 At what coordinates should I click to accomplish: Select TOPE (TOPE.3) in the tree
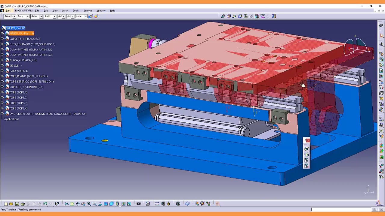[x=18, y=103]
